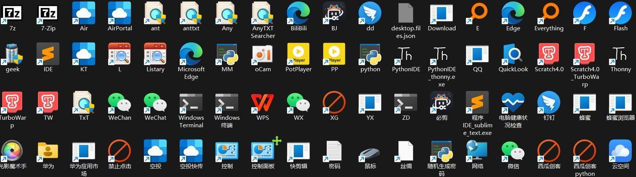
Task: Open the Scratch4.0 icon
Action: pos(549,54)
